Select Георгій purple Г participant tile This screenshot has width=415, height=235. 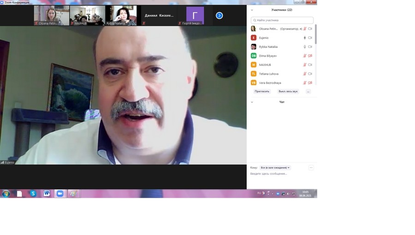click(x=195, y=16)
